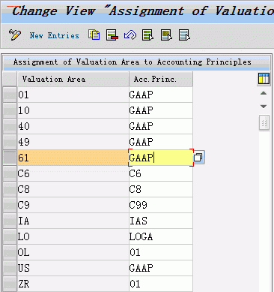The image size is (274, 292).
Task: Click the New Entries button
Action: pos(54,35)
